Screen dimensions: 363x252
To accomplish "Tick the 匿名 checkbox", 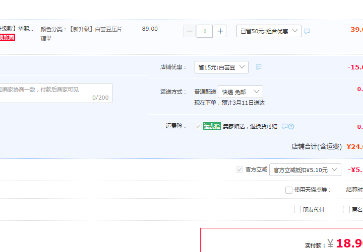I will point(346,210).
